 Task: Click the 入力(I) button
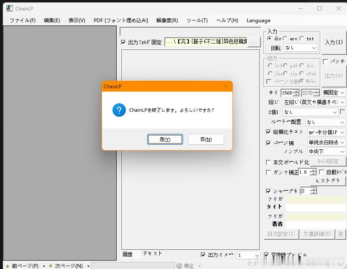[334, 42]
